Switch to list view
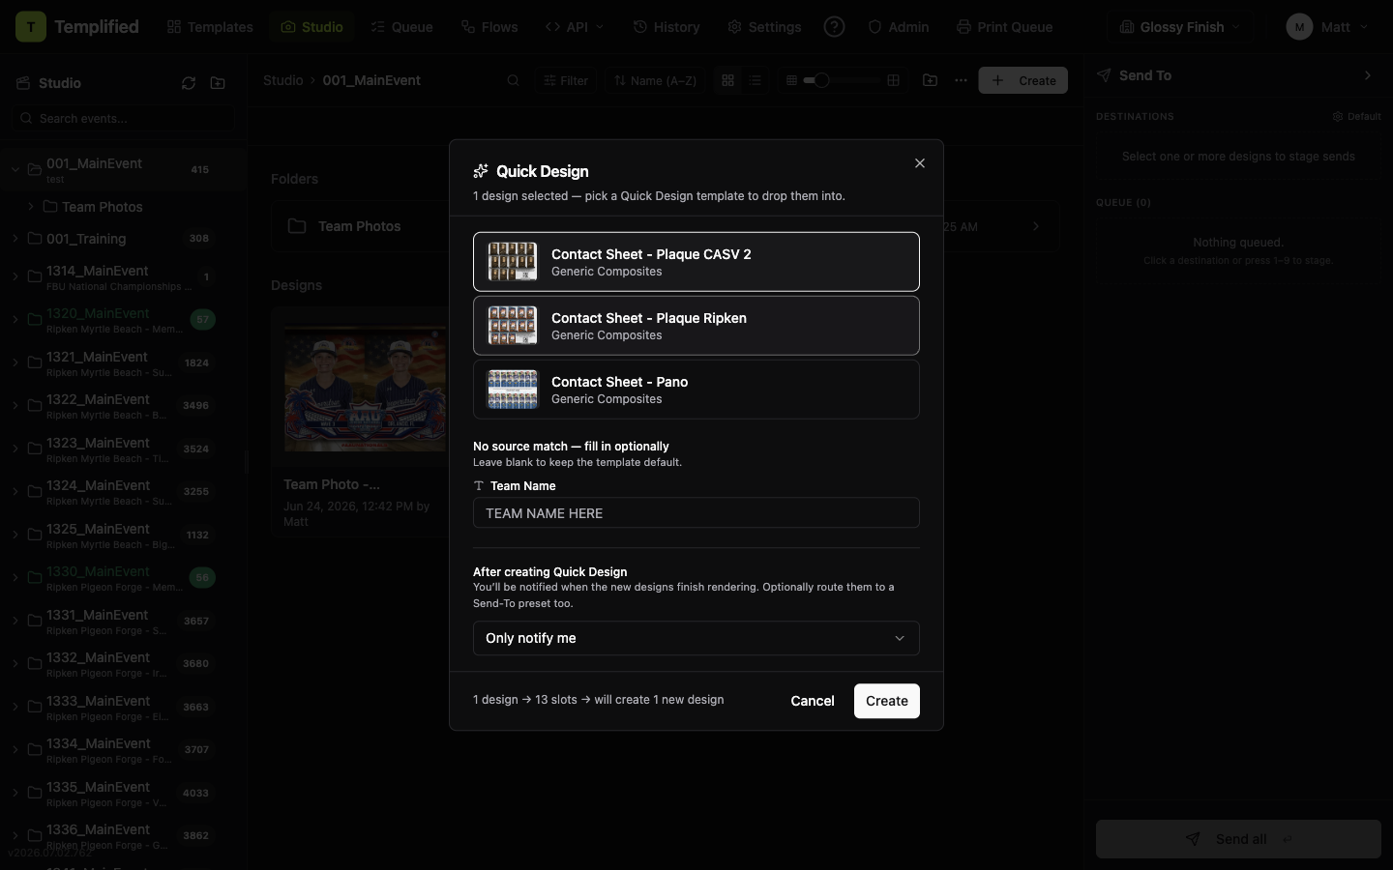Screen dimensions: 1393x870 [x=755, y=80]
